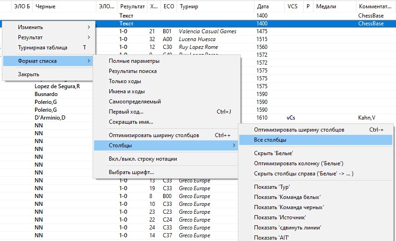Select Самоопределяемый list format

pyautogui.click(x=166, y=102)
